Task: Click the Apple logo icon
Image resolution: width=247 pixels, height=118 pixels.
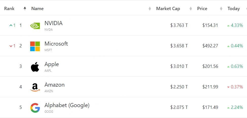Action: [35, 67]
